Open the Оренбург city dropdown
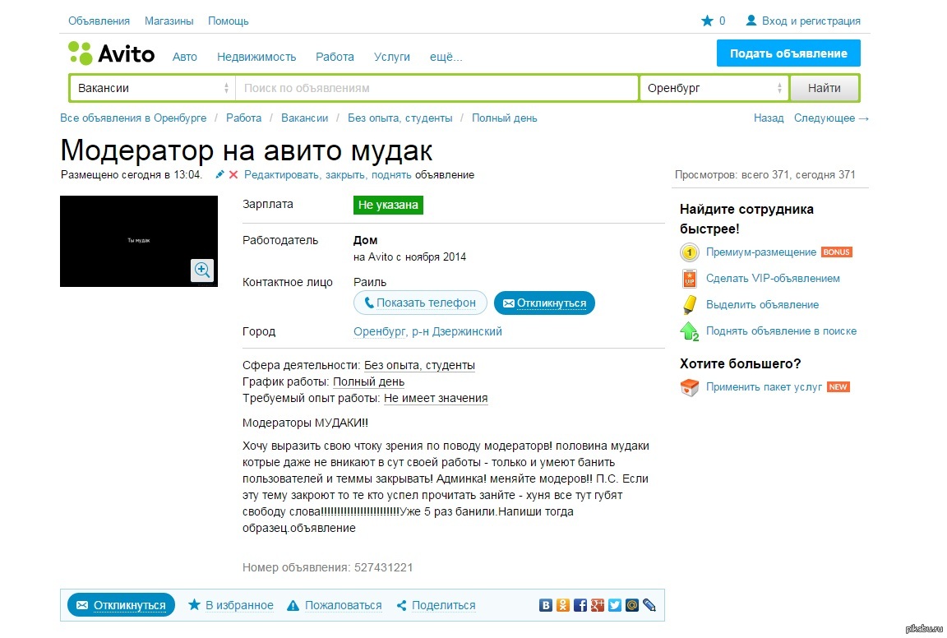 pos(714,88)
